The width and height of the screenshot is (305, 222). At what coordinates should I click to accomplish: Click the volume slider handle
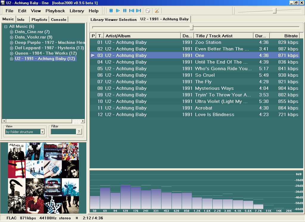pos(274,11)
